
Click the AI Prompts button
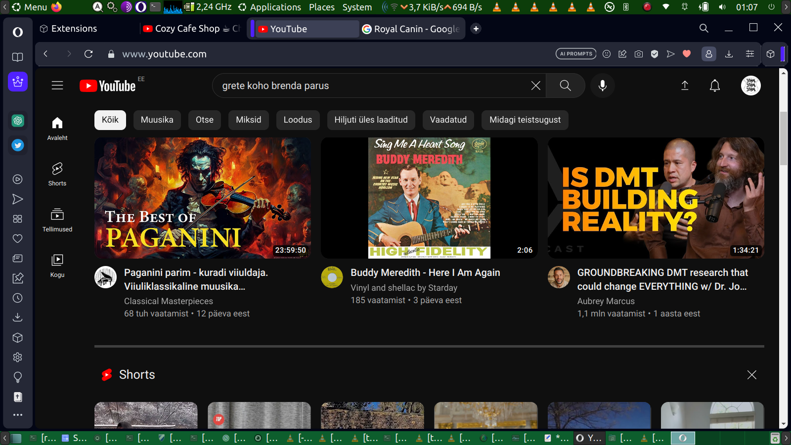(x=575, y=54)
